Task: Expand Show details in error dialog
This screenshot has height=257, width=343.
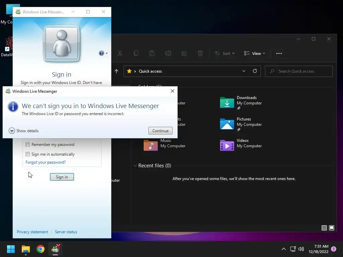Action: click(24, 131)
